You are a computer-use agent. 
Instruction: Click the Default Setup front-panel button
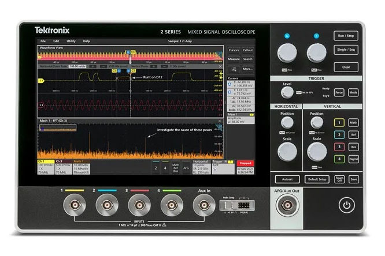(317, 179)
